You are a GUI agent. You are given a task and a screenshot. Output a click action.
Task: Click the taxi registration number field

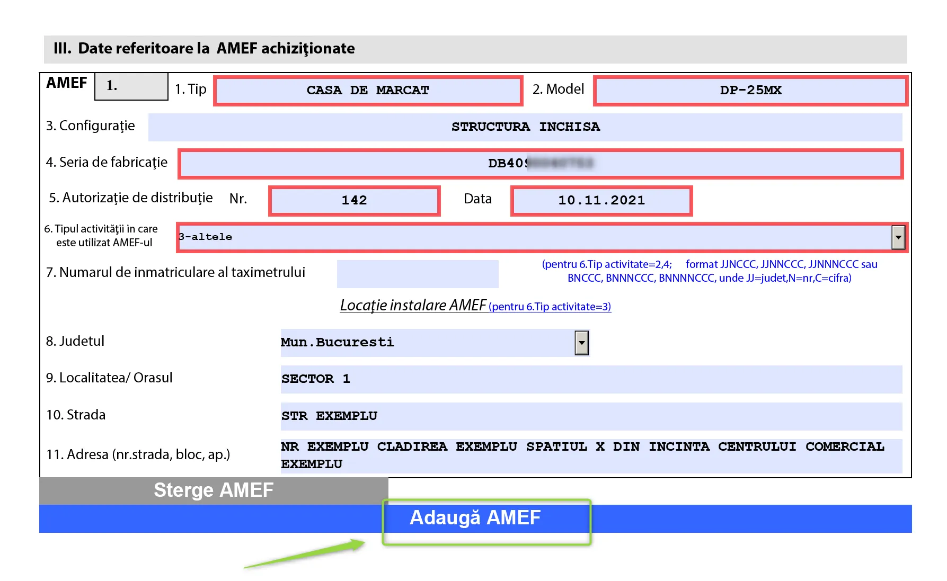[418, 274]
